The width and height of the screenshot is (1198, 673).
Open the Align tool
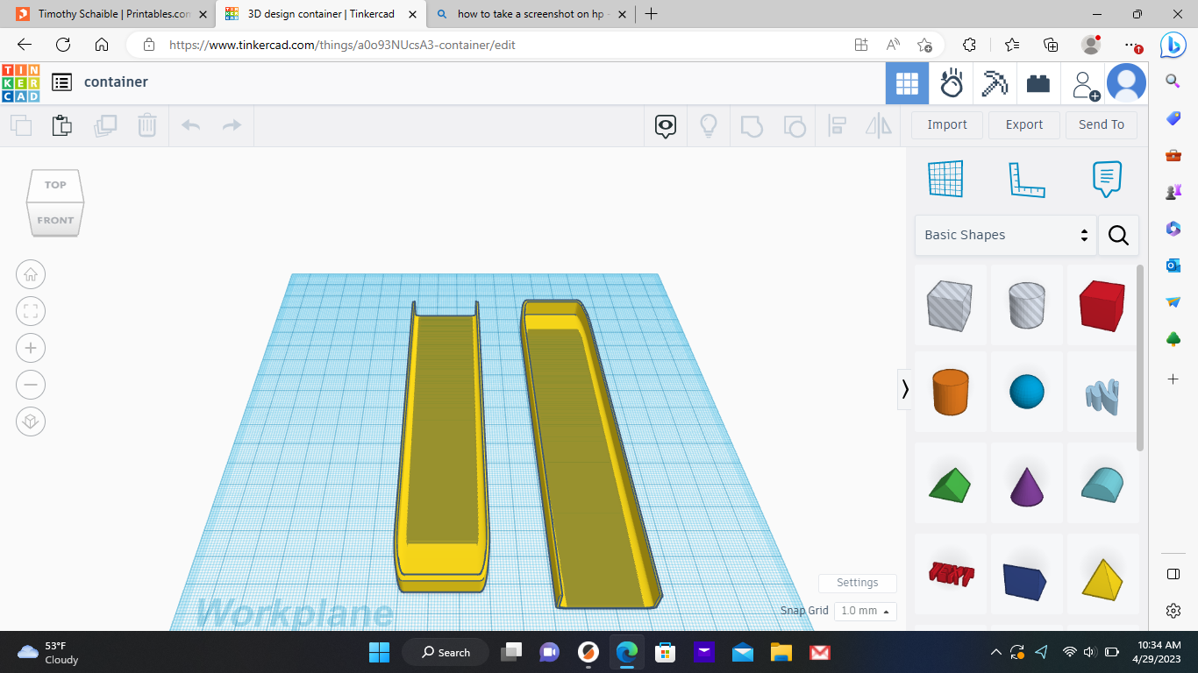pos(837,126)
